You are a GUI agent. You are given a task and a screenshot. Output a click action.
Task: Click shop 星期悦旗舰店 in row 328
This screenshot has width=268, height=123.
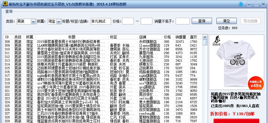point(149,117)
